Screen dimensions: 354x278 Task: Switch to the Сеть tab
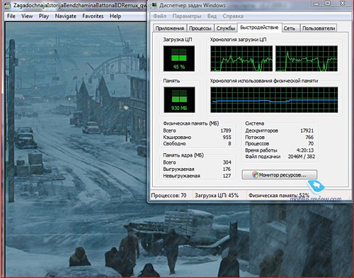[290, 28]
